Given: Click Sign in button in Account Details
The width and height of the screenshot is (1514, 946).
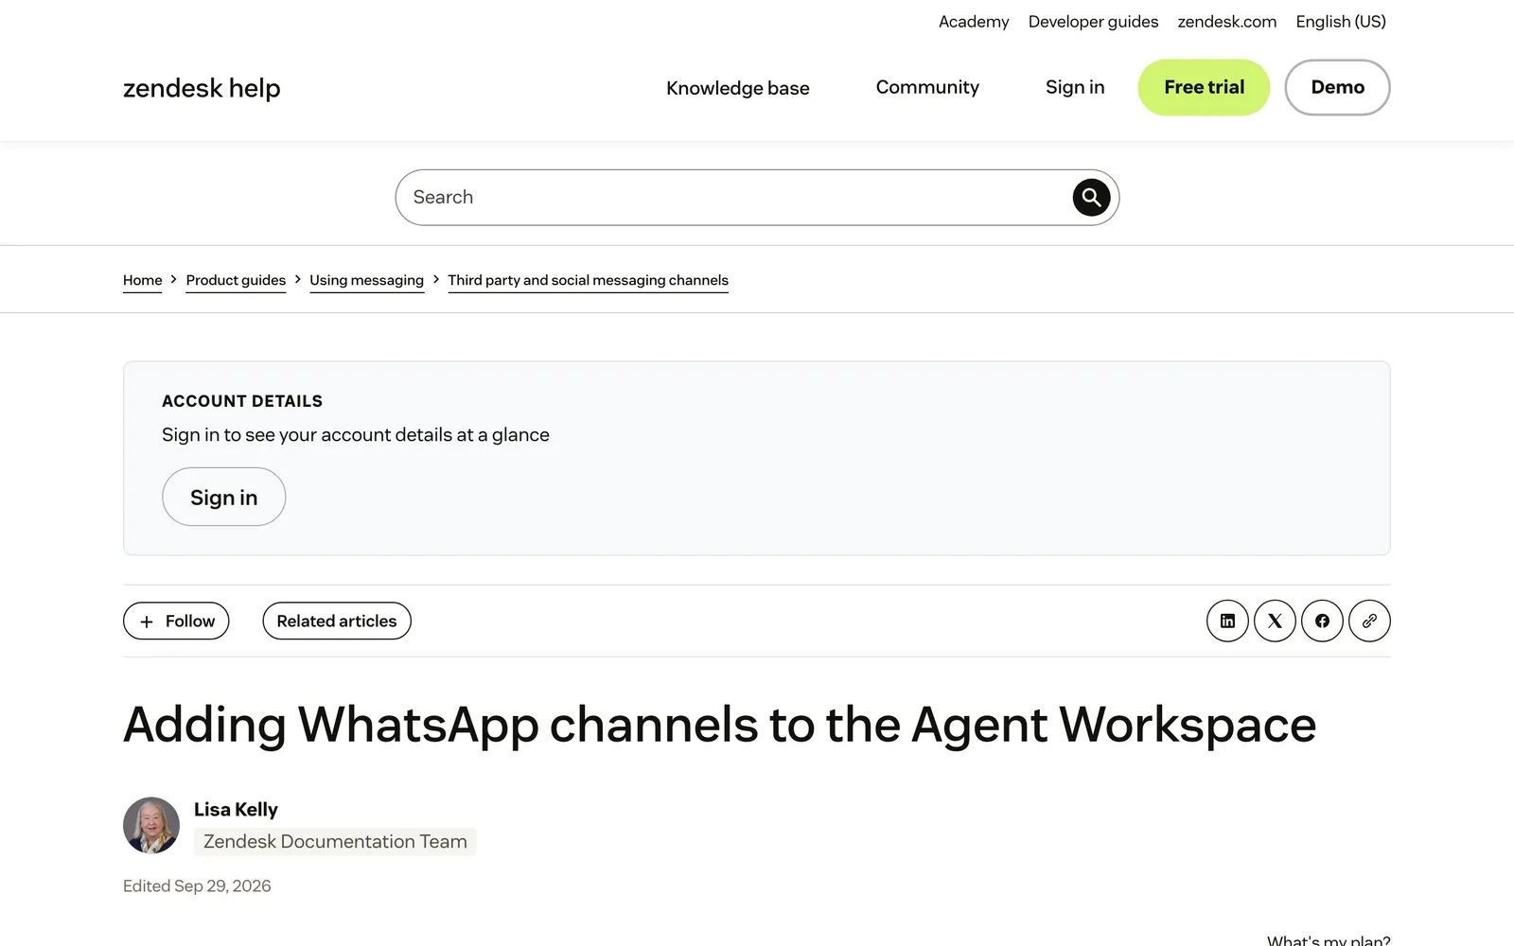Looking at the screenshot, I should point(223,497).
